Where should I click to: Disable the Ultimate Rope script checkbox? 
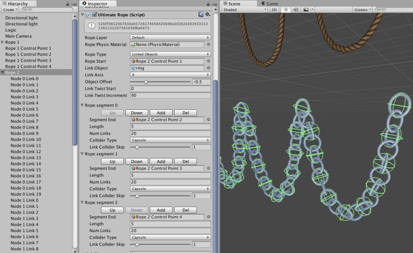coord(94,14)
